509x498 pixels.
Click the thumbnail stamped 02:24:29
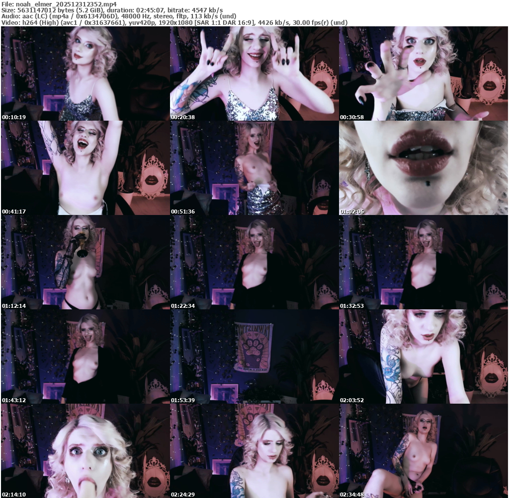(x=254, y=451)
